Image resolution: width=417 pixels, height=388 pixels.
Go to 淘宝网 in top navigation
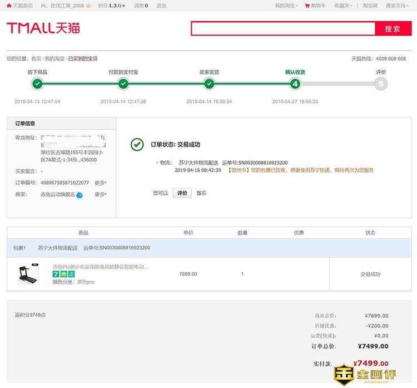tap(370, 6)
